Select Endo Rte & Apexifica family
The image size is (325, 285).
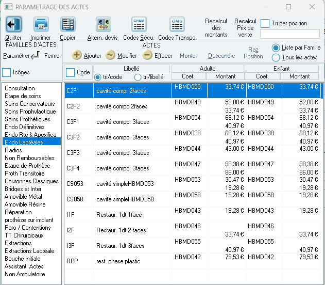tap(32, 135)
